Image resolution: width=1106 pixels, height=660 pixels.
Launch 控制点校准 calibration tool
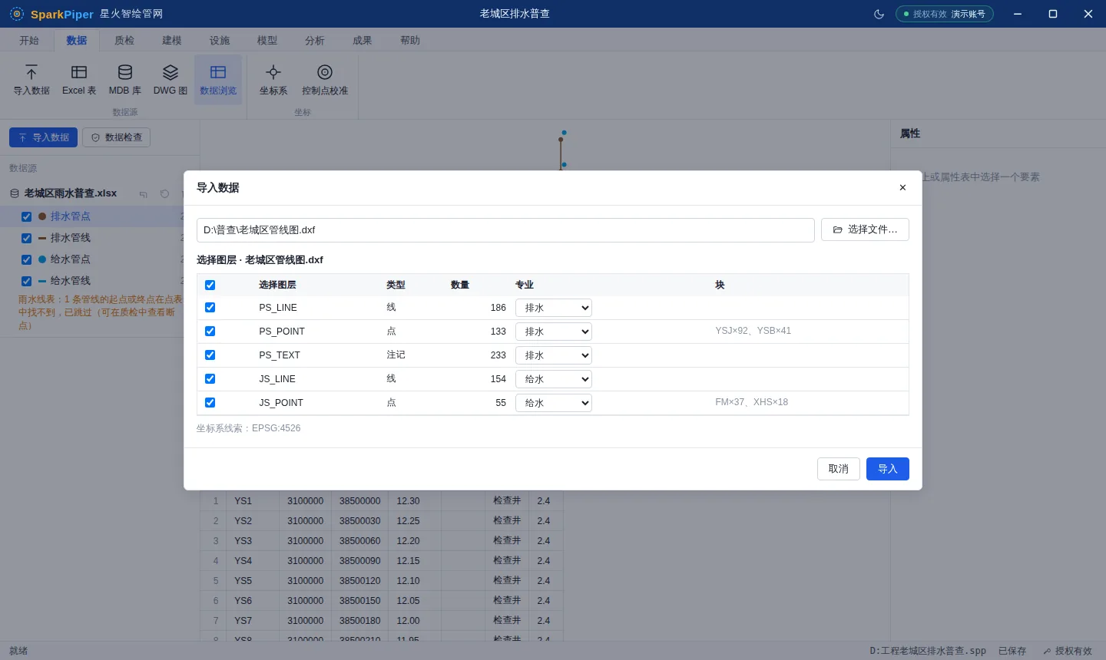click(325, 80)
